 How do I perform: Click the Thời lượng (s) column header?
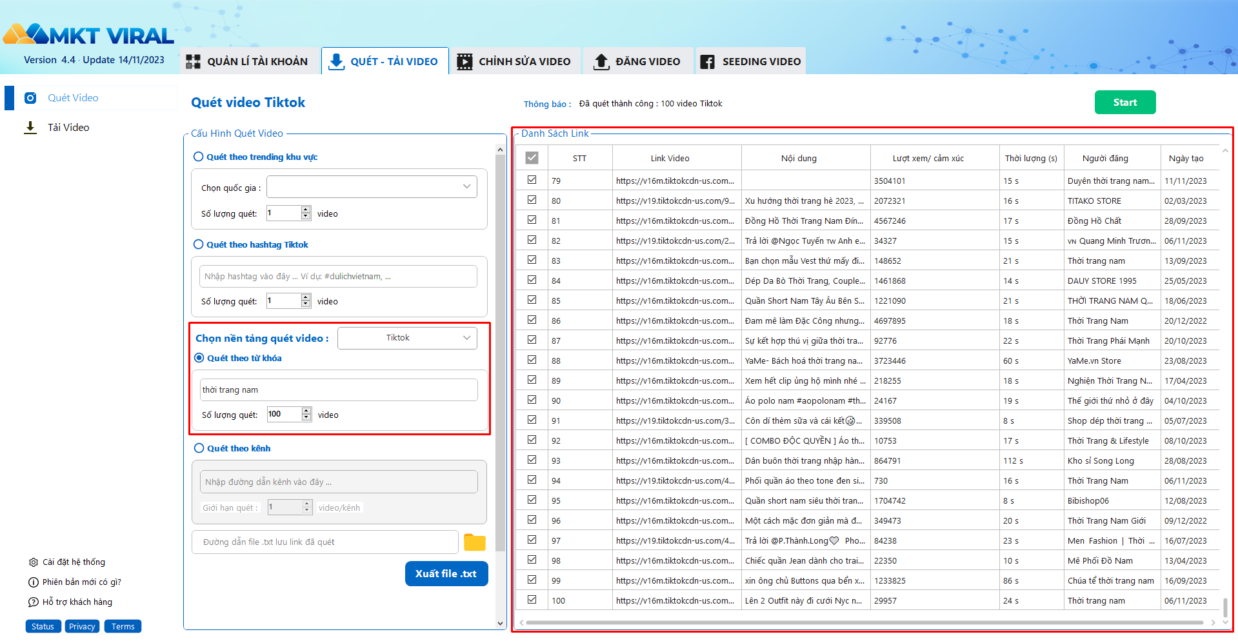(x=1031, y=158)
